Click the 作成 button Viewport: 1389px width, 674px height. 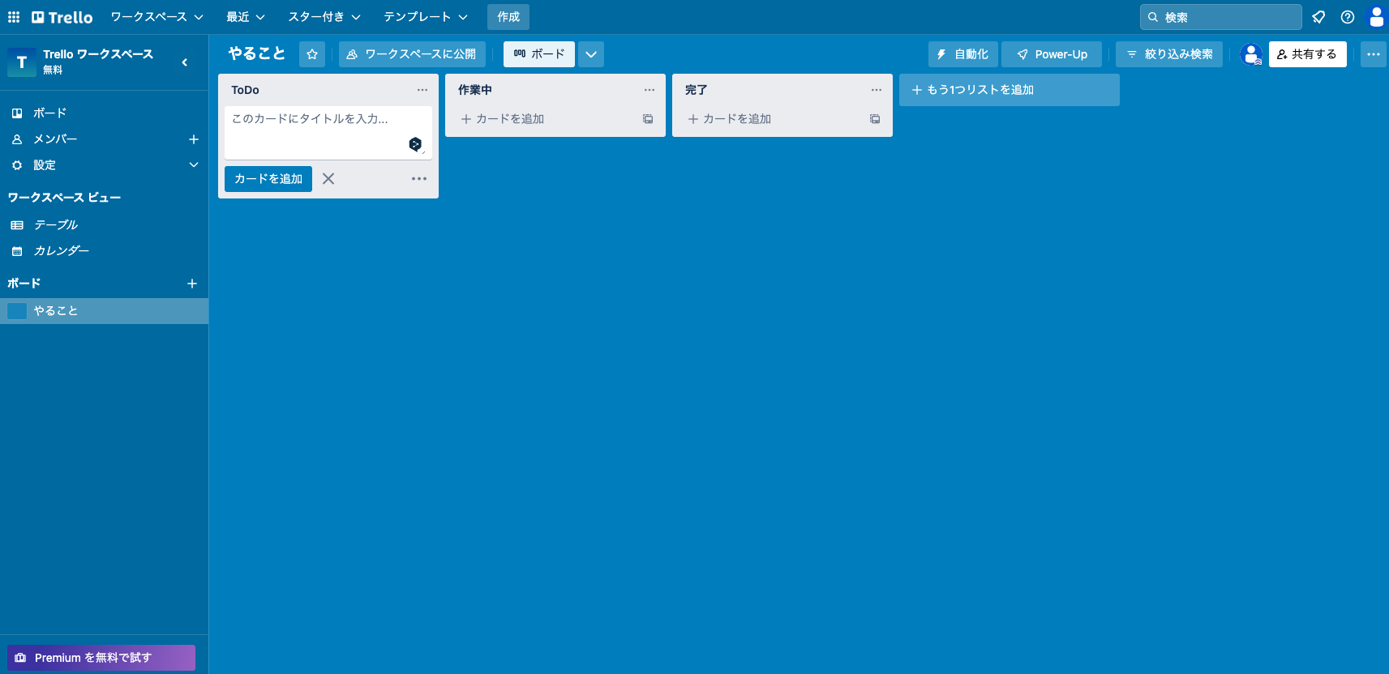(x=508, y=17)
